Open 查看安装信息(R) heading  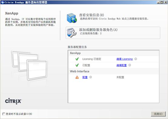pyautogui.click(x=92, y=15)
